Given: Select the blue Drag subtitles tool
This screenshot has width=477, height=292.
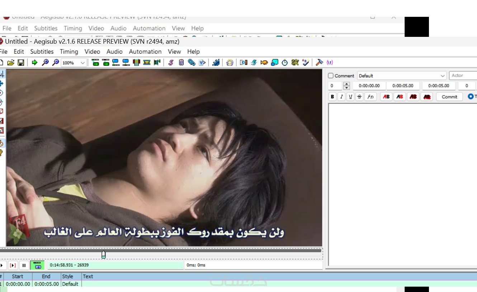Looking at the screenshot, I should click(1, 83).
